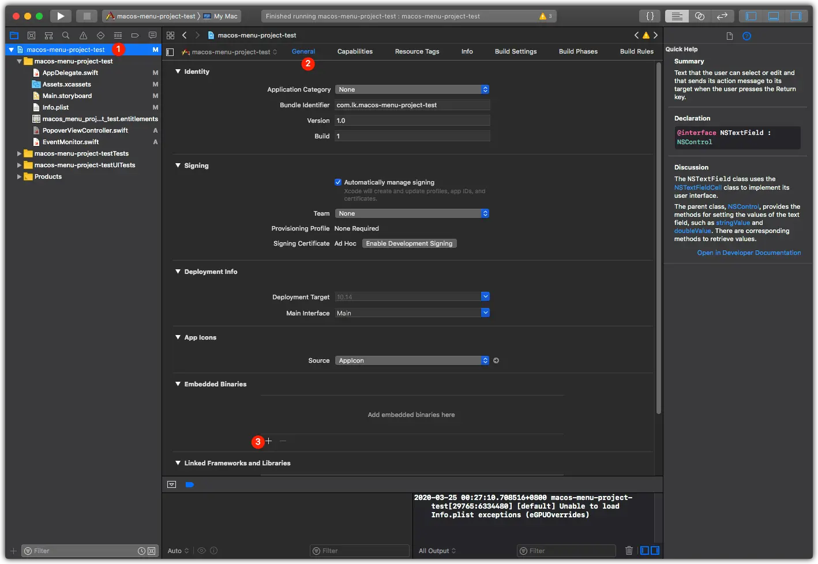Image resolution: width=818 pixels, height=564 pixels.
Task: Toggle Automatically manage signing checkbox
Action: (338, 182)
